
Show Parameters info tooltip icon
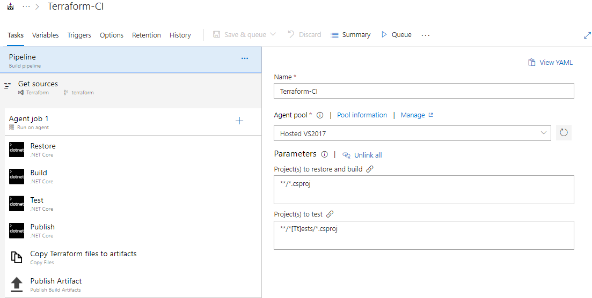(324, 154)
